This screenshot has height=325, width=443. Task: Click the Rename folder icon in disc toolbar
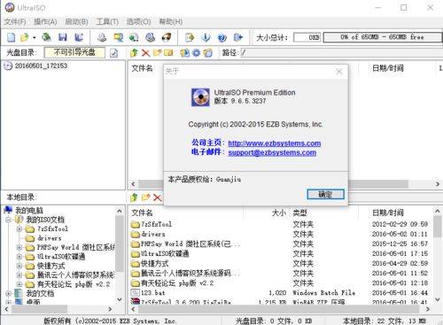point(168,53)
